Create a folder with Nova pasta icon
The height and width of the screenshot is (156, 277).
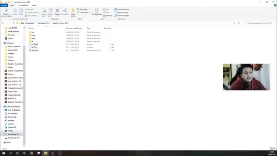[73, 10]
